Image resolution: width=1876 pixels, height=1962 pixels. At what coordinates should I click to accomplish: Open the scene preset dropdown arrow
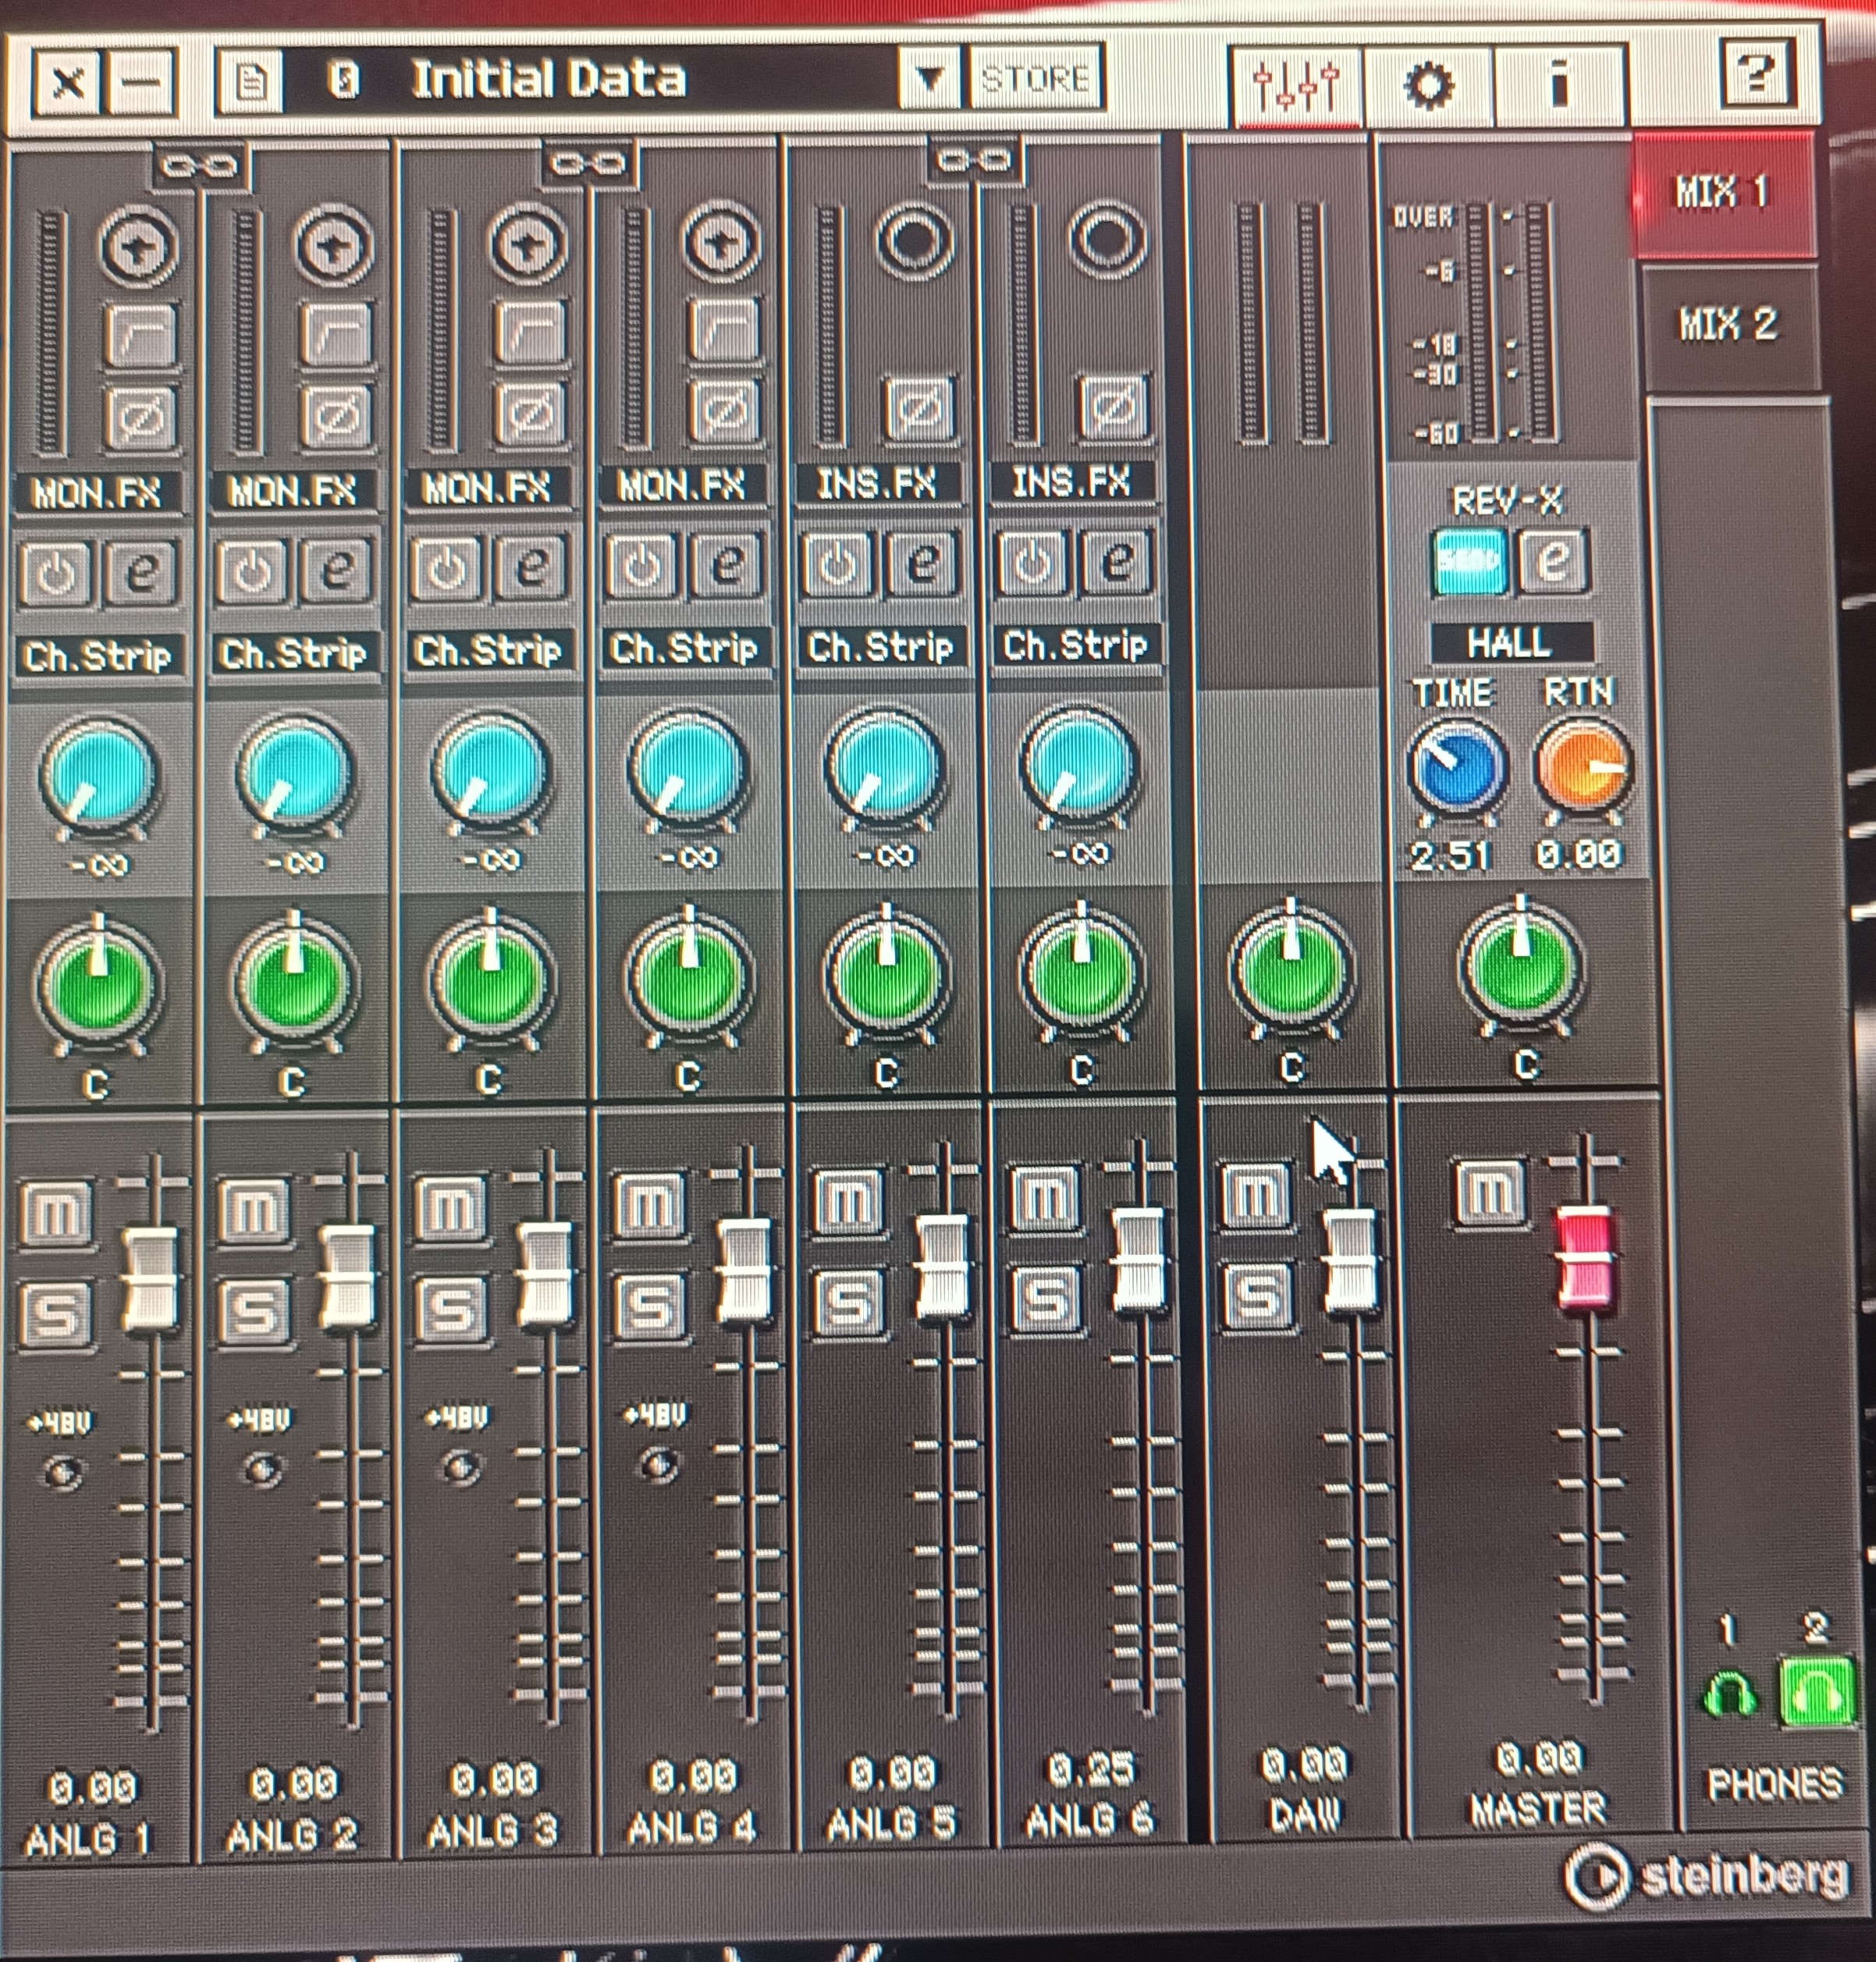point(929,78)
